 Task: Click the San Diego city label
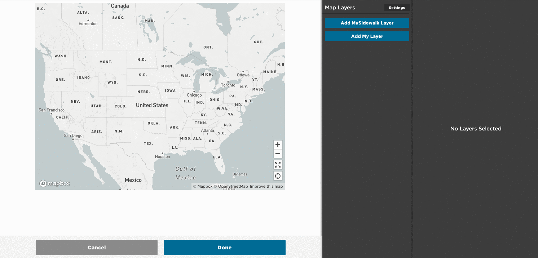click(73, 135)
